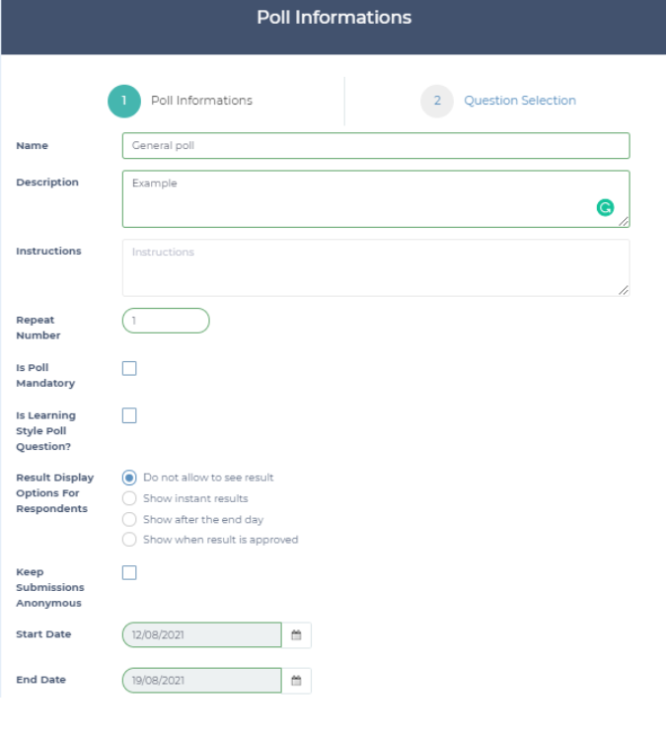Select Do not allow to see result

[x=129, y=478]
